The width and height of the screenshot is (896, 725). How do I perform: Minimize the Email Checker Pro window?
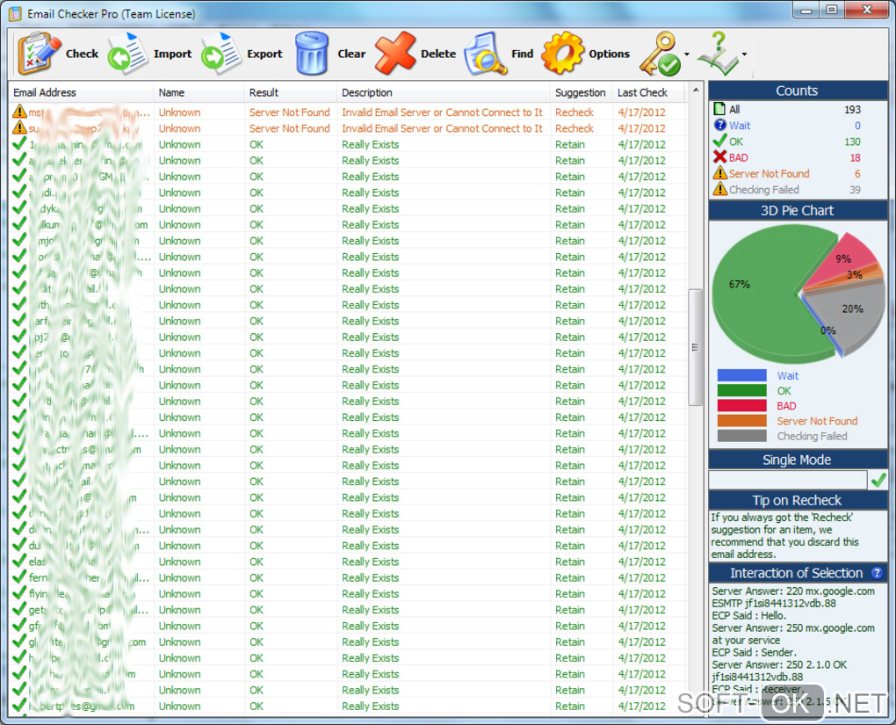(x=806, y=10)
